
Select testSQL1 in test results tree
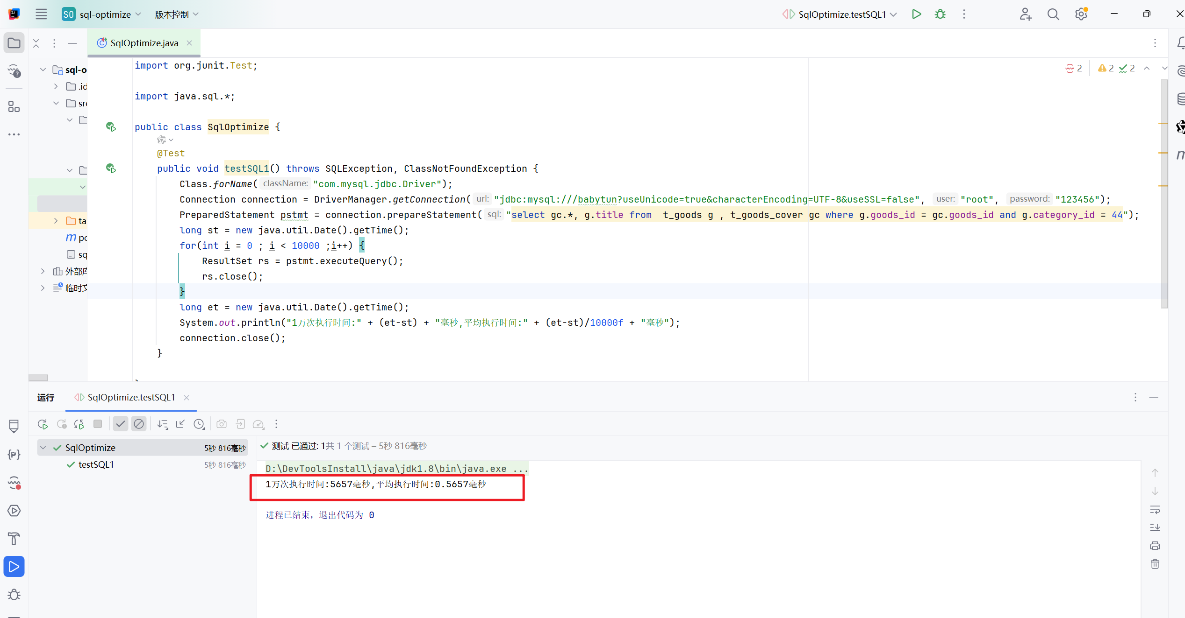point(96,464)
